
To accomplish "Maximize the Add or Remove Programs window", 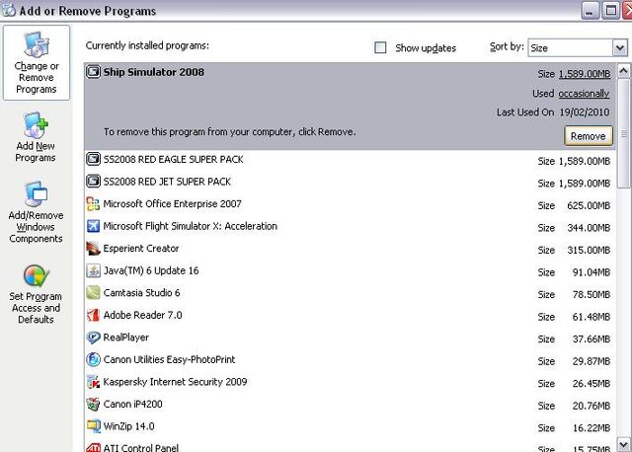I will pyautogui.click(x=610, y=11).
